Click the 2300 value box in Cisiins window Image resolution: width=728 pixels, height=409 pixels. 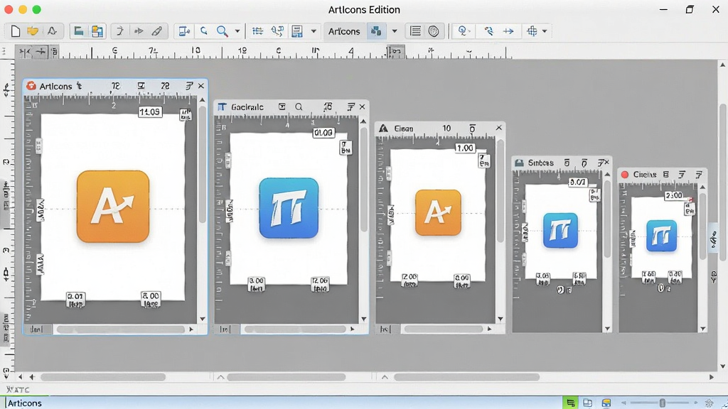(x=674, y=196)
